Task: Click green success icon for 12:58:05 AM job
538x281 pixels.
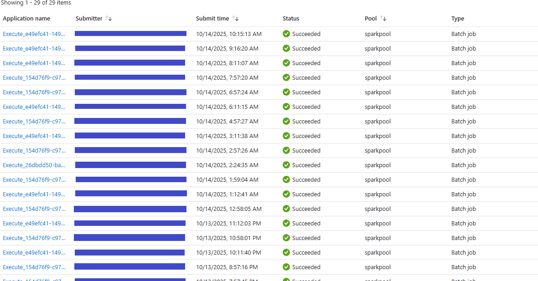Action: click(x=286, y=208)
